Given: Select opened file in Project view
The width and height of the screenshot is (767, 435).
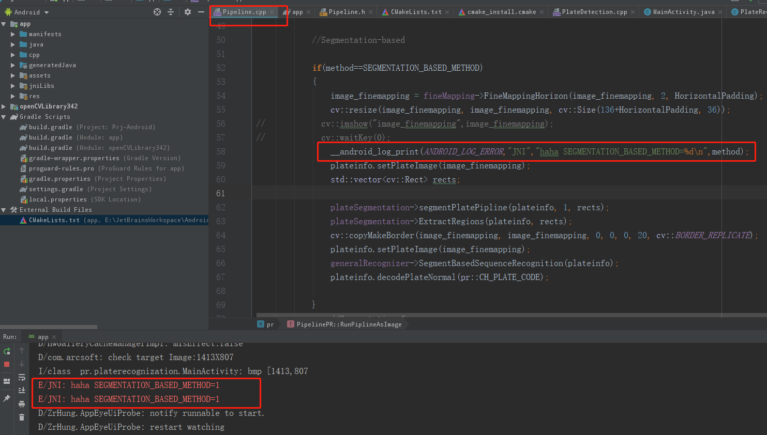Looking at the screenshot, I should coord(157,11).
